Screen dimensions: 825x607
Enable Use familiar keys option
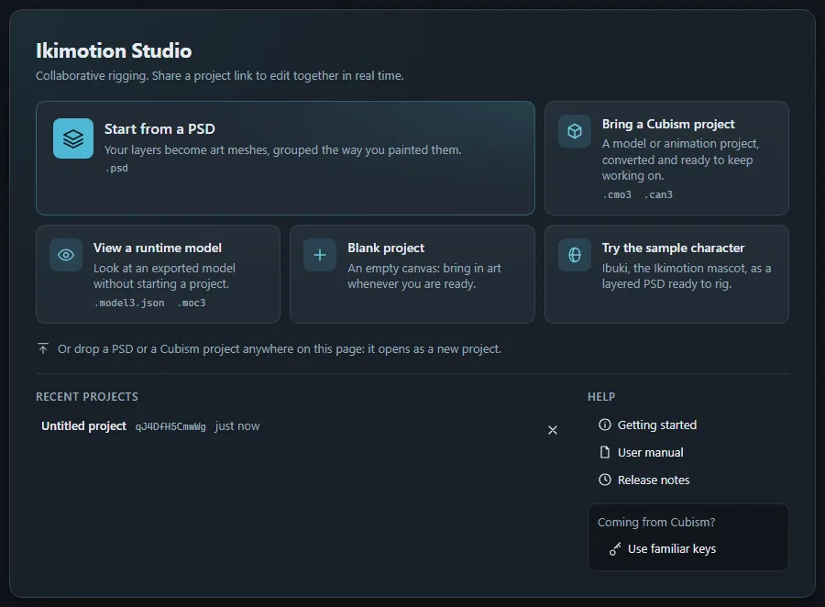point(663,549)
